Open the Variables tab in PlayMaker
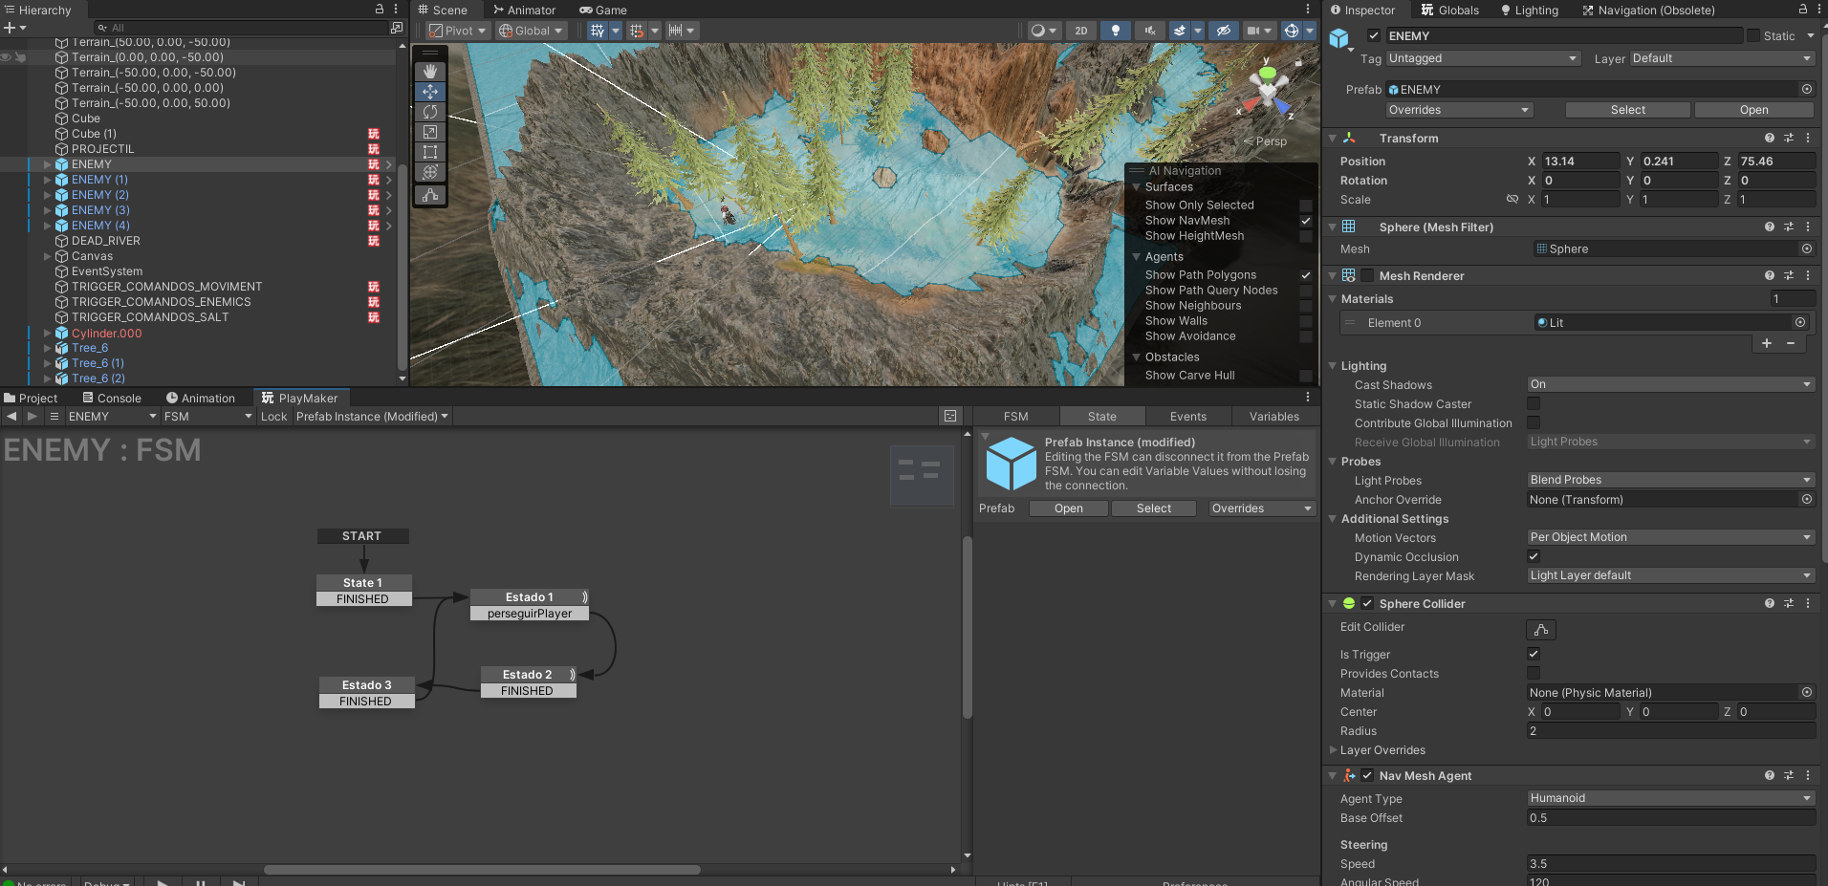1828x886 pixels. [x=1273, y=417]
